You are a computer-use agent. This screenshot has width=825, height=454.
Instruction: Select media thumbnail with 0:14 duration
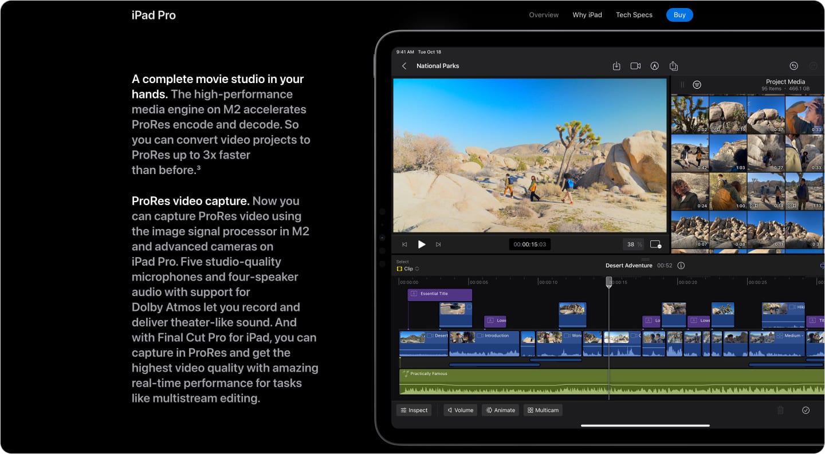click(x=766, y=191)
